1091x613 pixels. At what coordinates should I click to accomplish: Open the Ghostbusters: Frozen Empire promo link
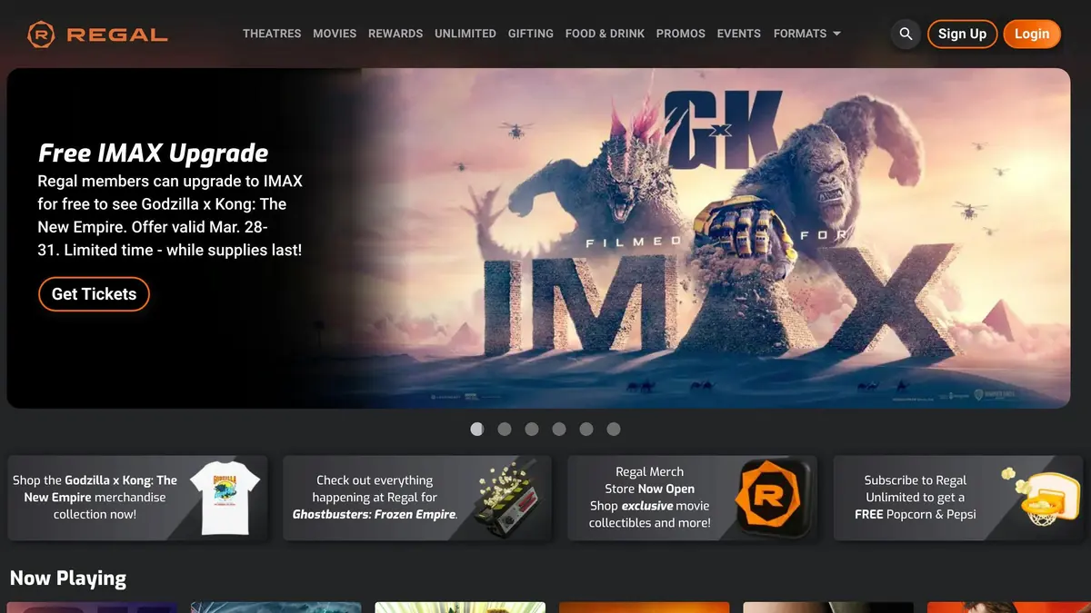pos(417,498)
